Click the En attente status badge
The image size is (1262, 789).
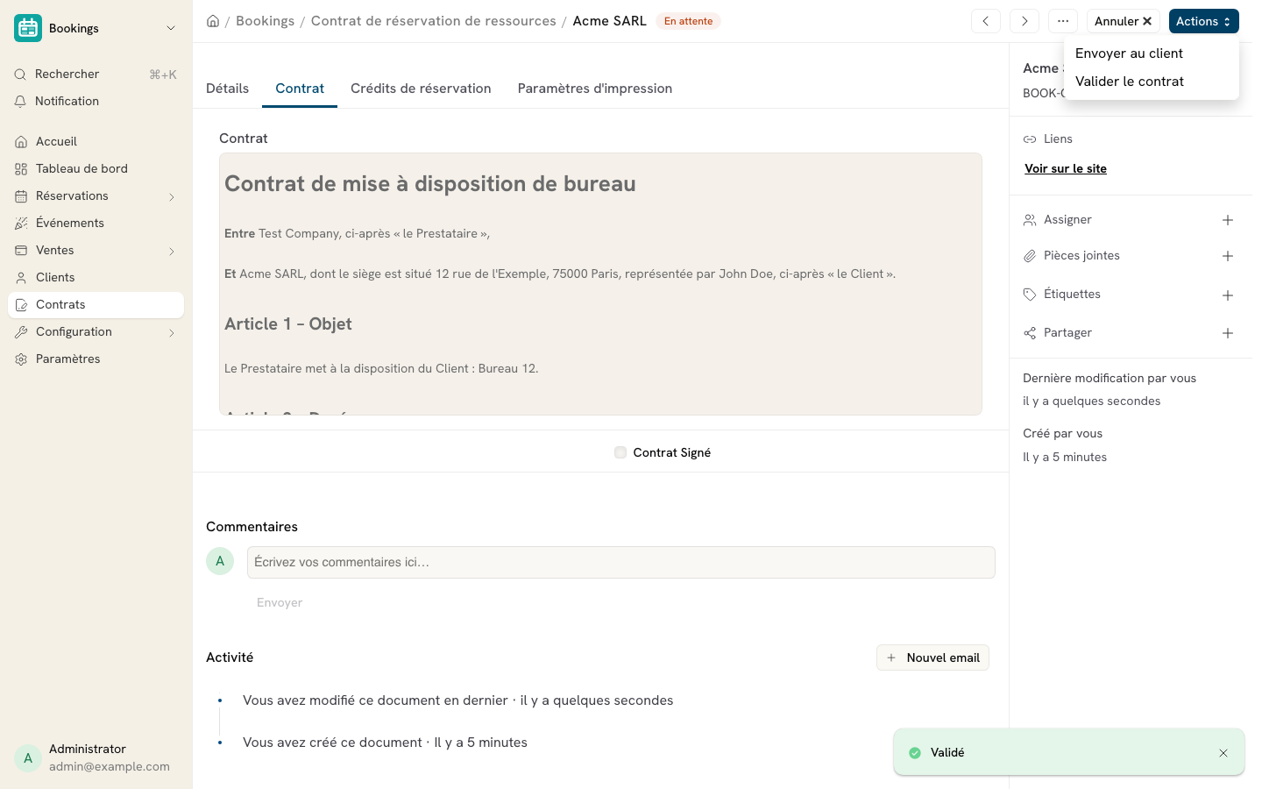point(688,21)
